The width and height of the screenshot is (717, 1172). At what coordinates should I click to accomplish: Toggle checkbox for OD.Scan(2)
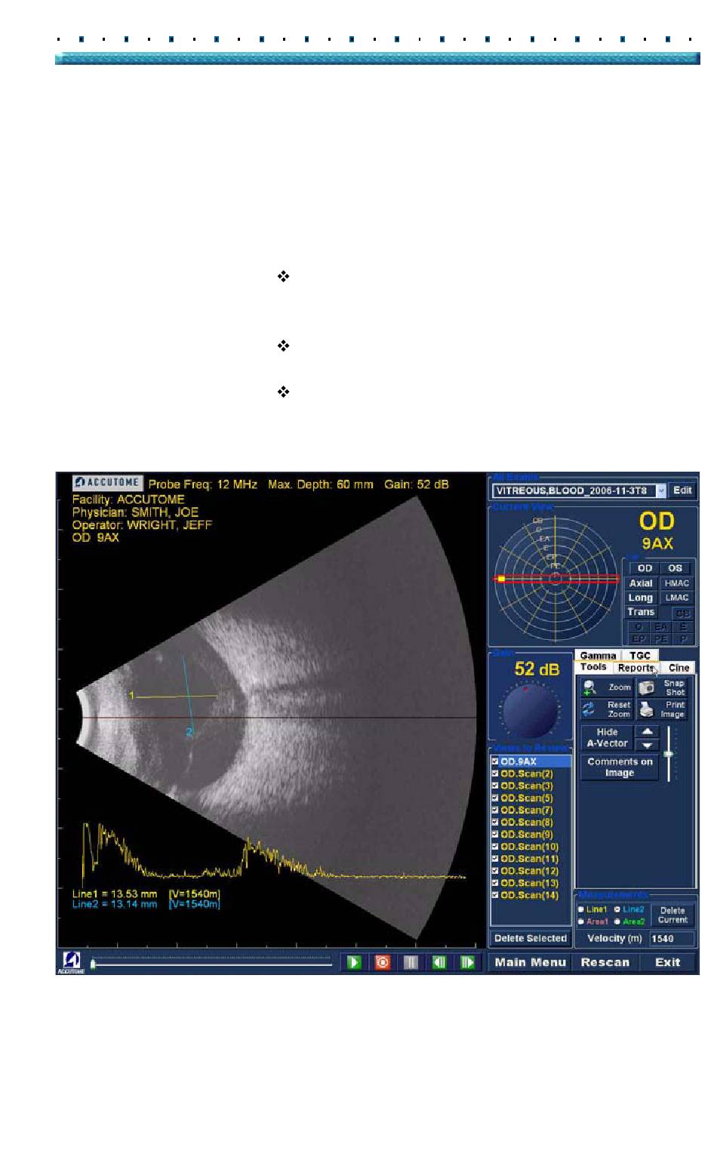(x=495, y=774)
